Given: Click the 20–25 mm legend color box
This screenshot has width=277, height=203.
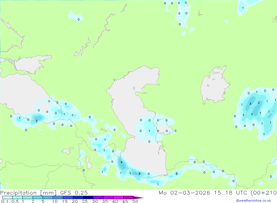Looking at the screenshot, I should point(78,197).
